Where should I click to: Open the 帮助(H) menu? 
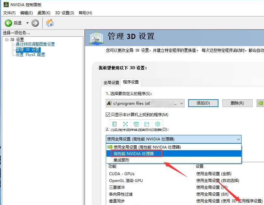(x=85, y=13)
